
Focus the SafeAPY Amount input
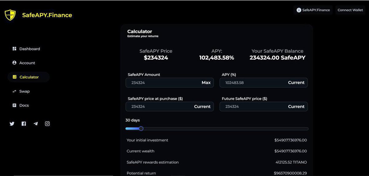169,82
